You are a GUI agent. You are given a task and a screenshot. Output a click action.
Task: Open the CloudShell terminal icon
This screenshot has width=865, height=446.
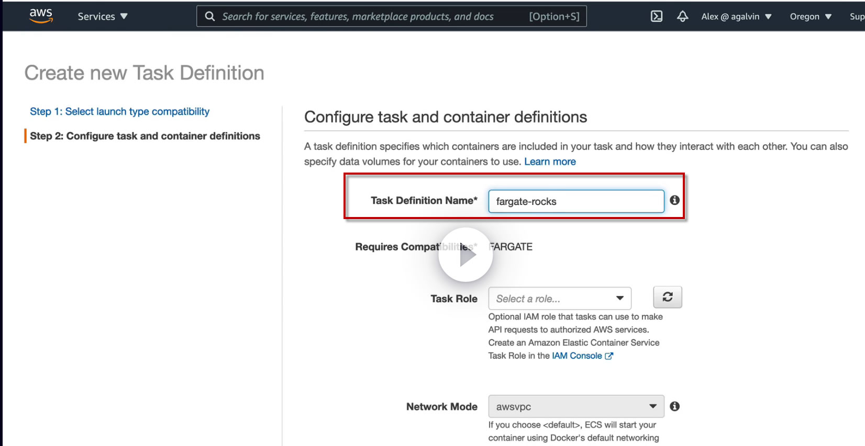(x=656, y=16)
